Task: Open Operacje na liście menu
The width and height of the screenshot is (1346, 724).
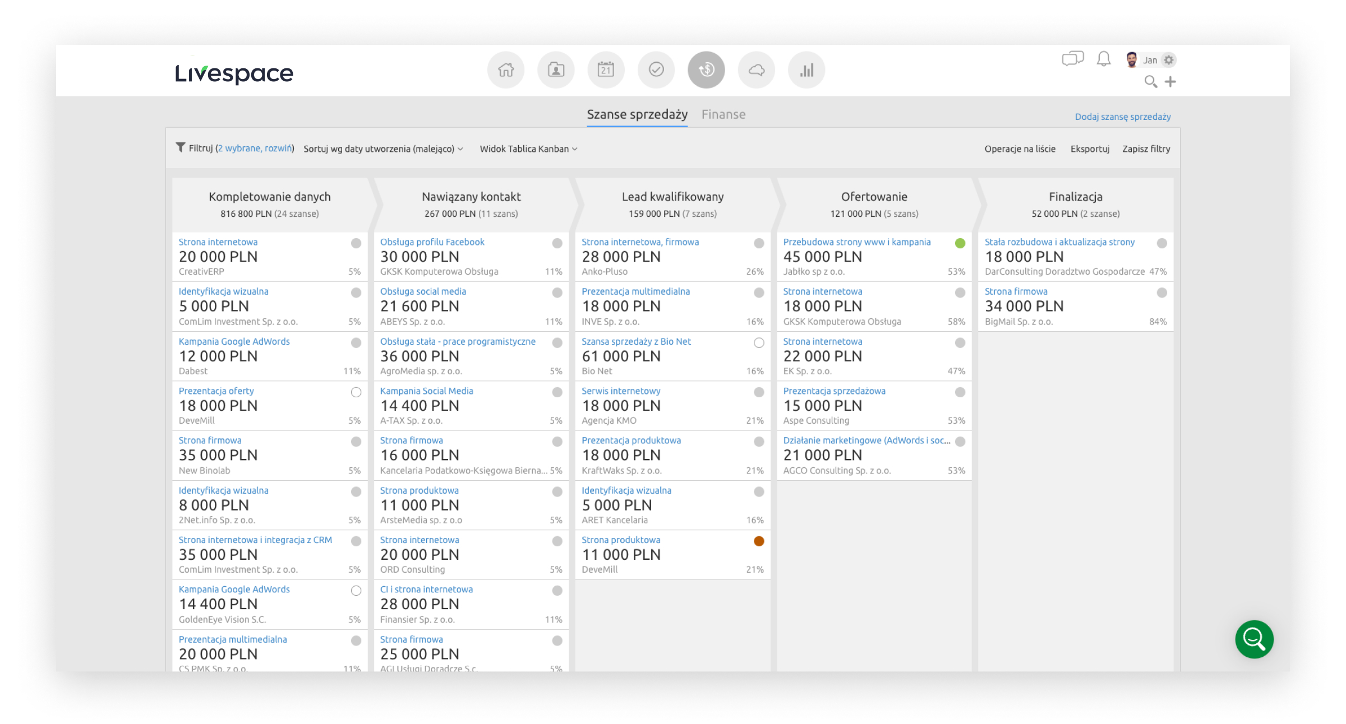Action: (x=1020, y=149)
